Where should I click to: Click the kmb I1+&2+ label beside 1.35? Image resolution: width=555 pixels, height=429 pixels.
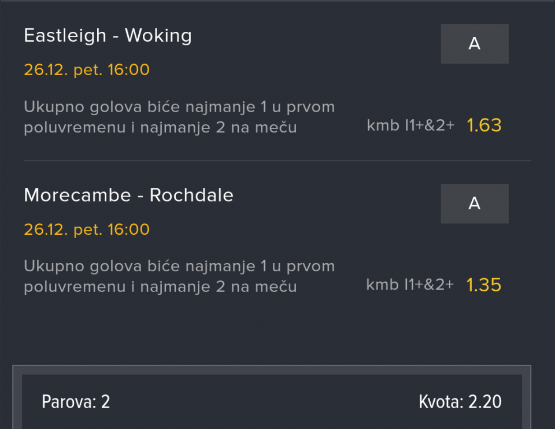[x=410, y=285]
